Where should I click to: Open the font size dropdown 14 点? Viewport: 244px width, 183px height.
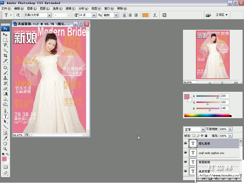pos(94,15)
